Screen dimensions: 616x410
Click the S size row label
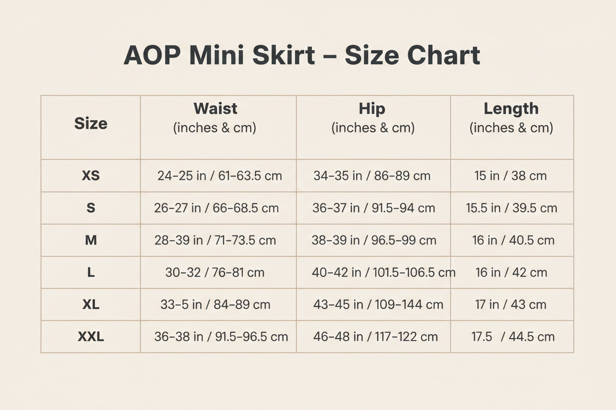pos(91,208)
